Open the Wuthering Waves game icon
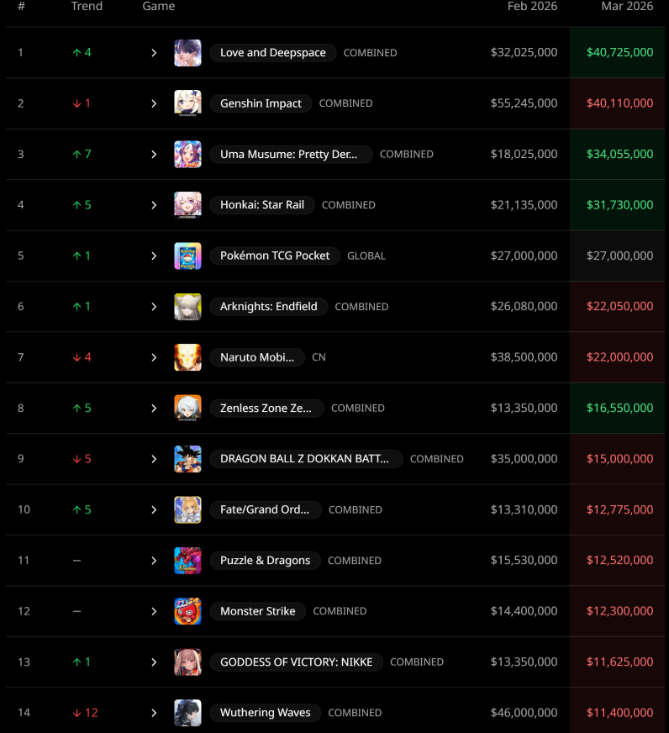This screenshot has height=733, width=669. (x=187, y=713)
